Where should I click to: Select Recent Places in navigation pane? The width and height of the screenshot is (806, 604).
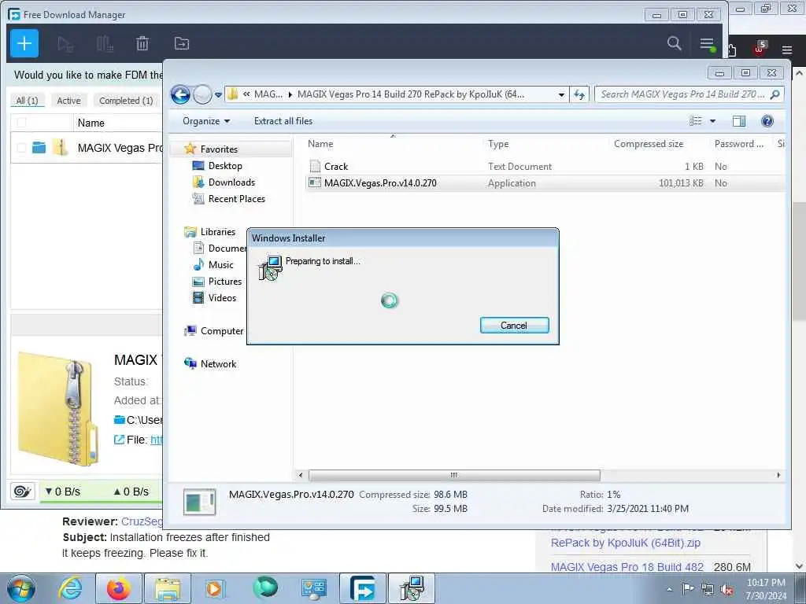pos(236,198)
